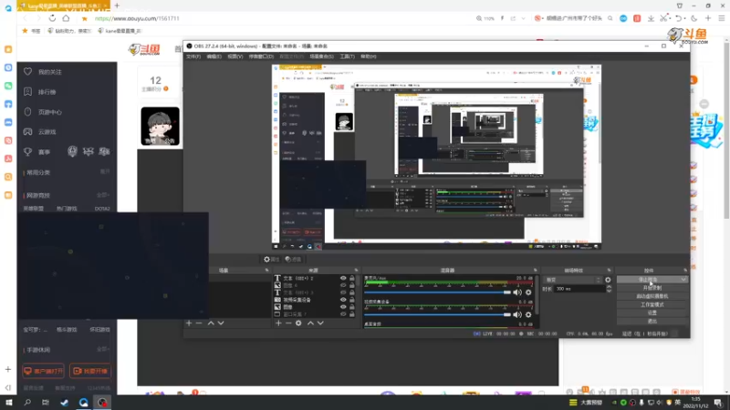Add a new scene with the plus icon
The image size is (730, 410).
point(189,323)
